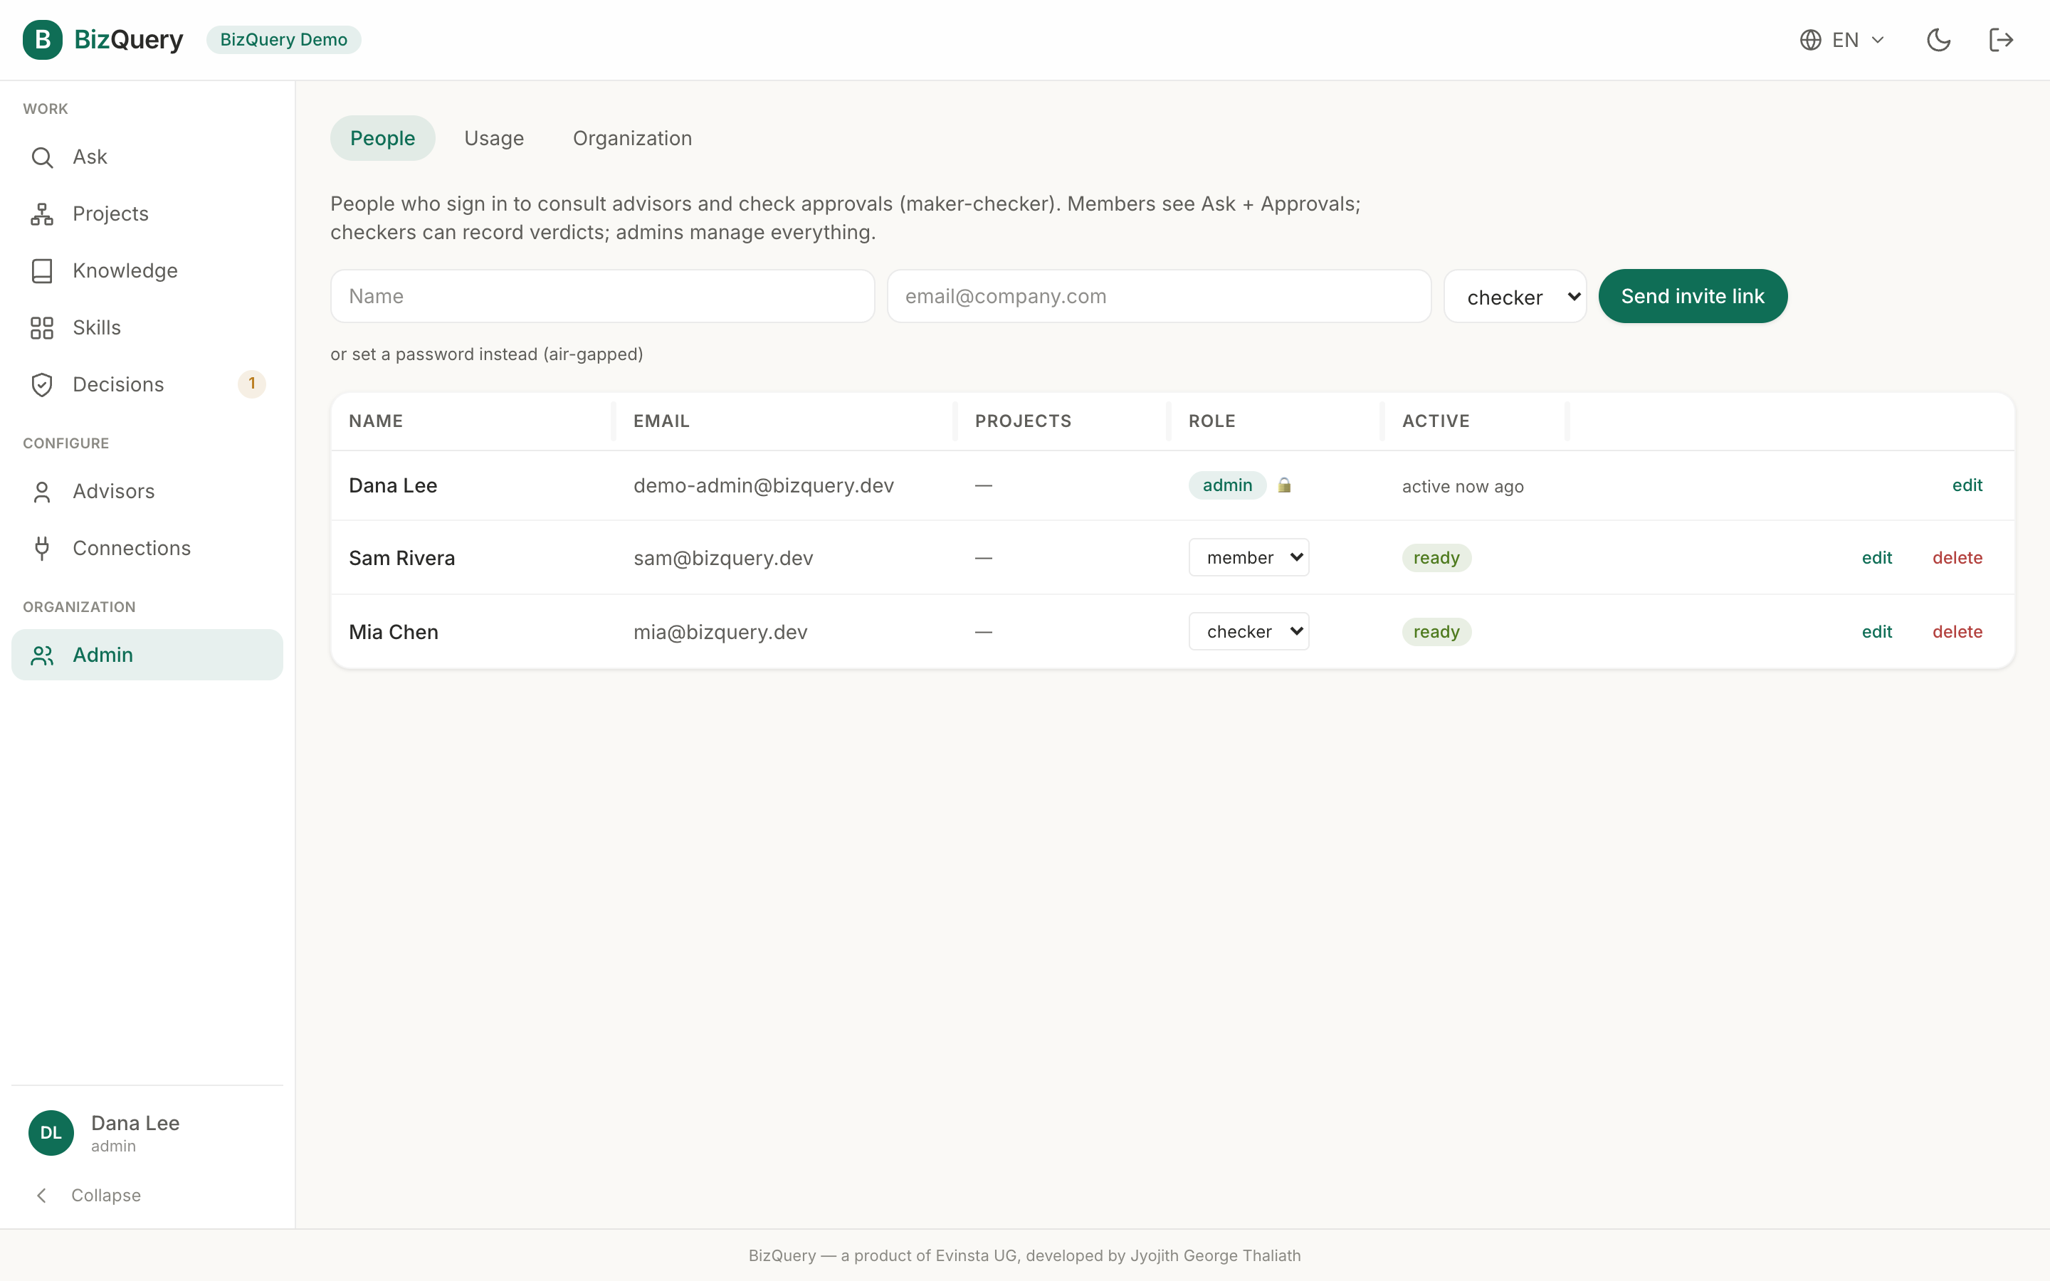
Task: Open Projects in the sidebar
Action: 147,214
